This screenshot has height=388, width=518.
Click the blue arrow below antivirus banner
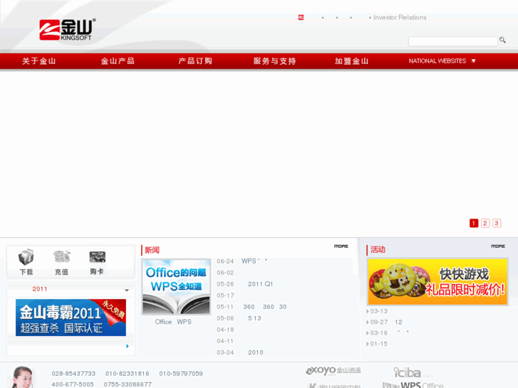128,346
